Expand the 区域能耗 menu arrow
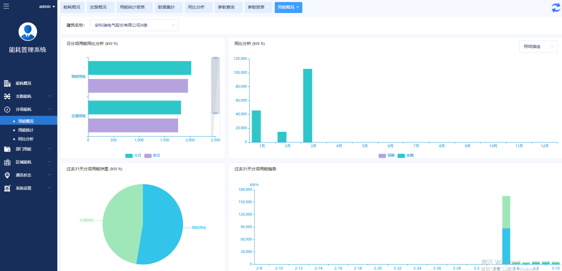 tap(49, 162)
